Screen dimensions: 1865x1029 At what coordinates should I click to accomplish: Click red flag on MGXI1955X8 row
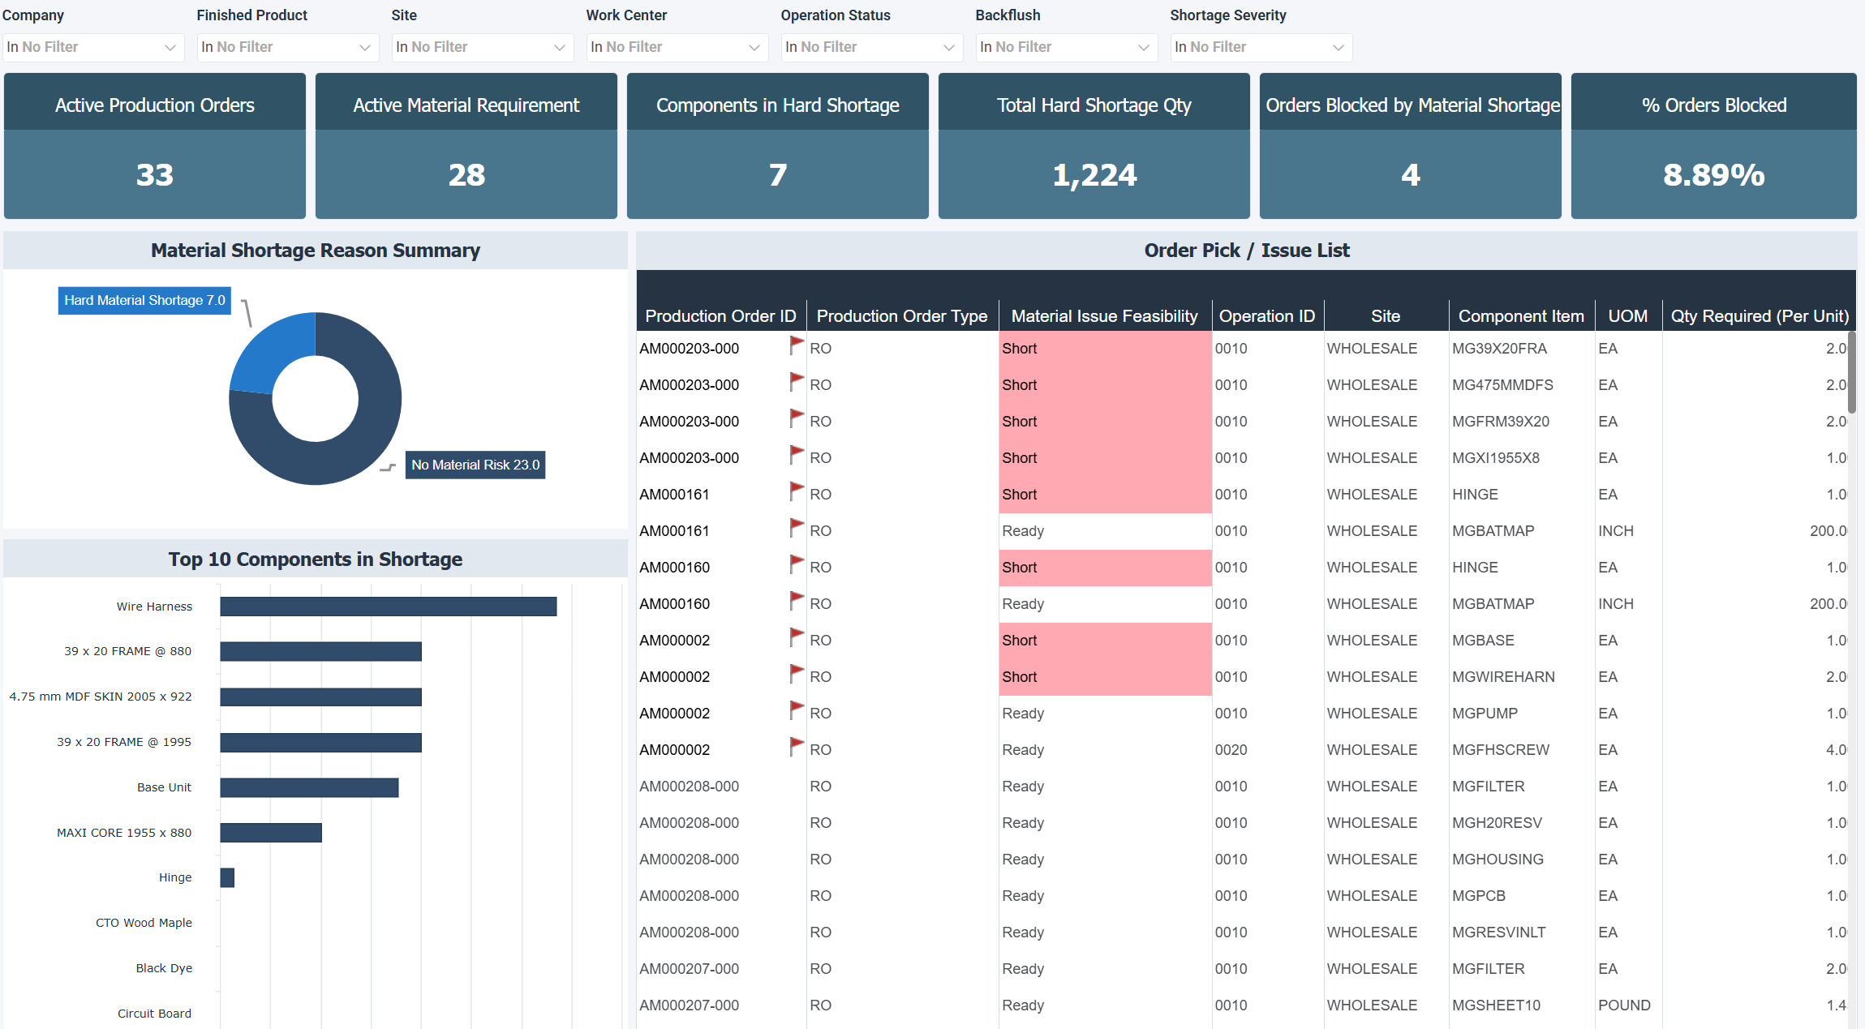pos(797,455)
